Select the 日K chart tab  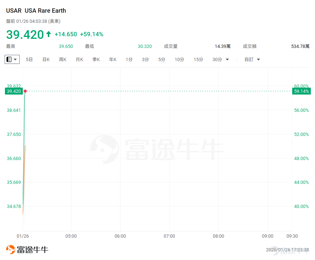click(x=46, y=59)
